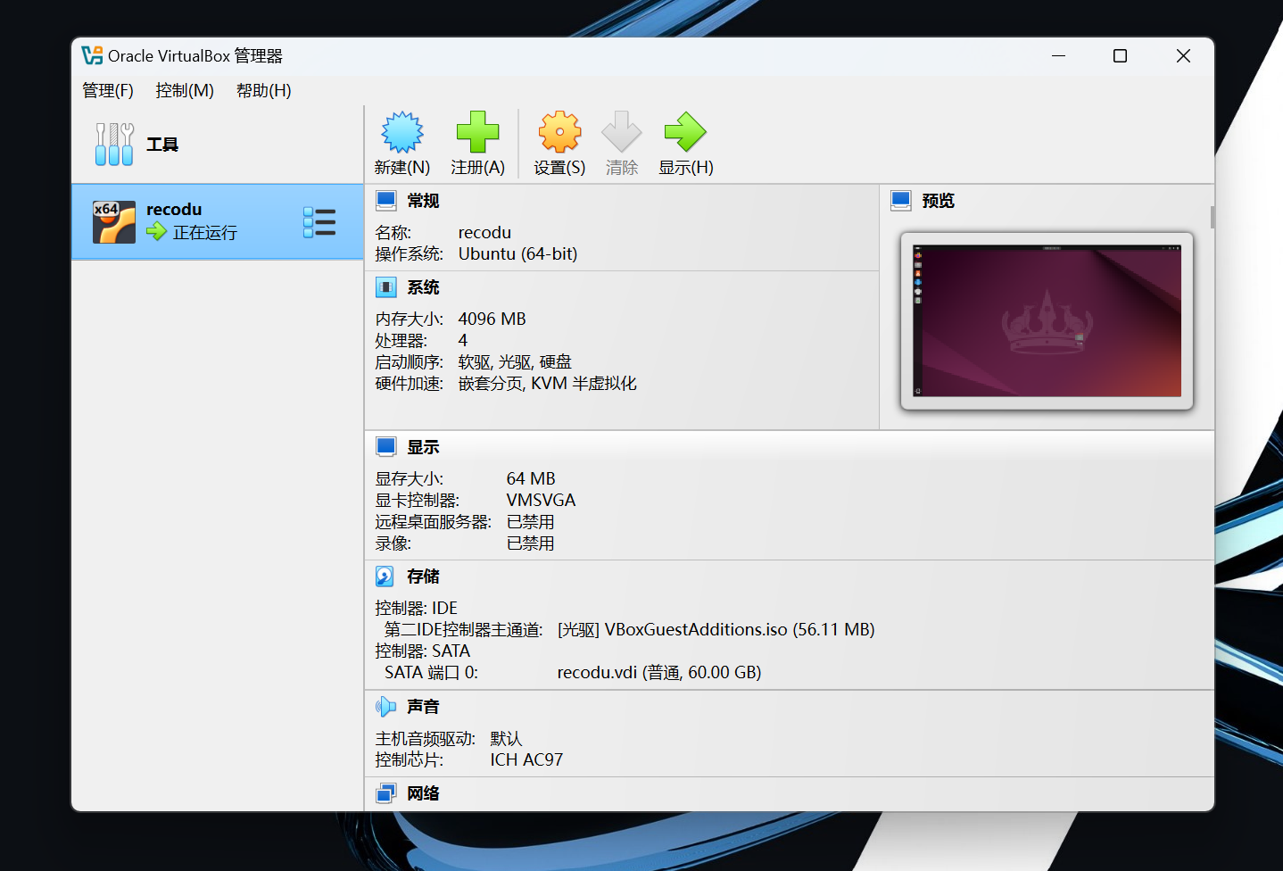
Task: Click the Show (显示) green arrow icon
Action: click(685, 132)
